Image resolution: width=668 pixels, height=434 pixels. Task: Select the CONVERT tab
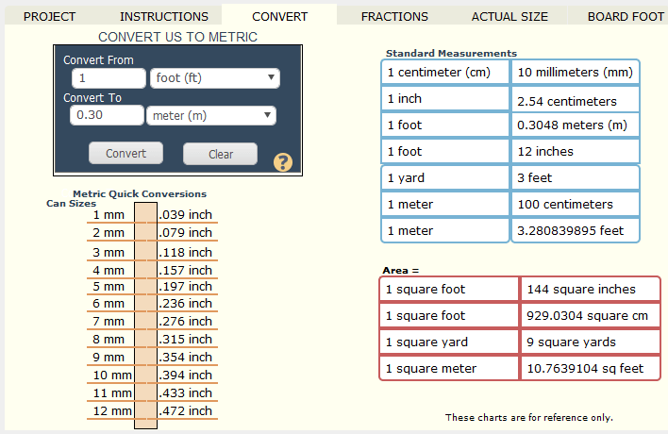(x=279, y=16)
